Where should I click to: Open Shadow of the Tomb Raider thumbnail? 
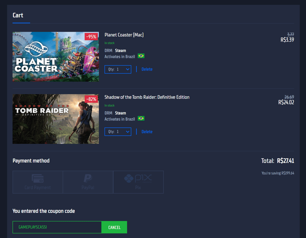[56, 119]
